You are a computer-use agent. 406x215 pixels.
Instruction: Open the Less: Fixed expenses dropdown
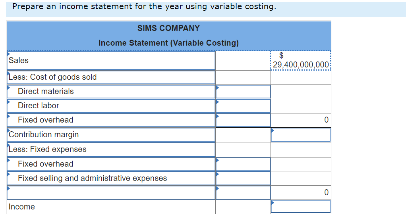111,150
